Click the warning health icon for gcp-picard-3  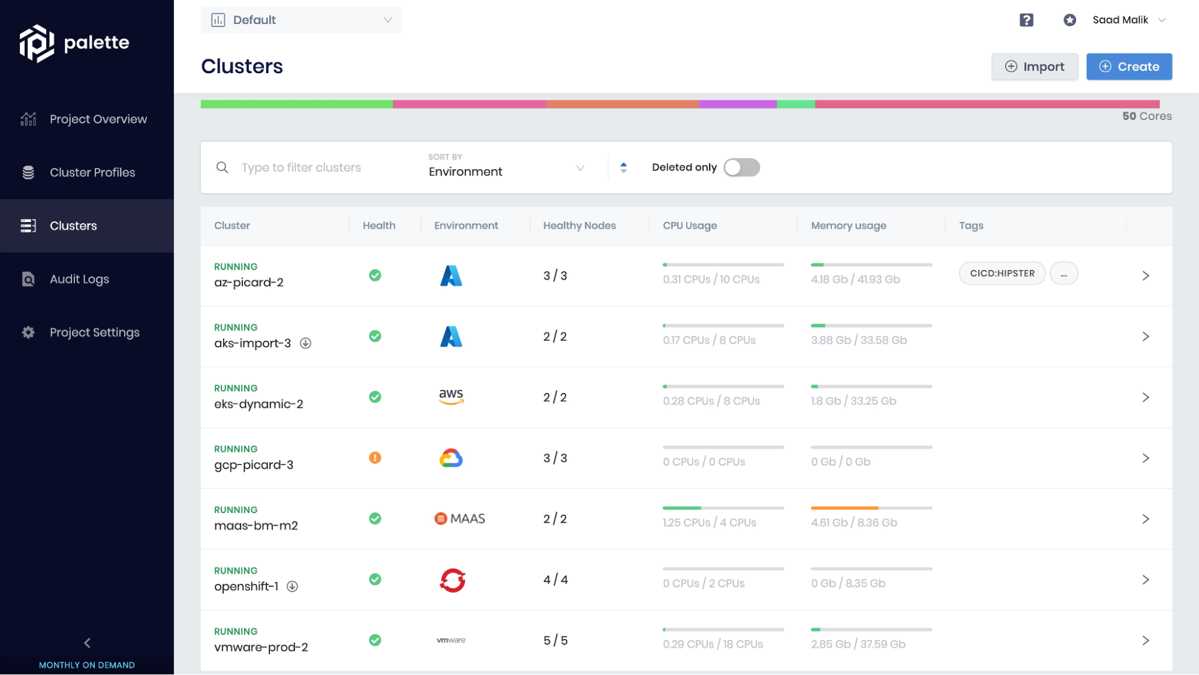(375, 457)
